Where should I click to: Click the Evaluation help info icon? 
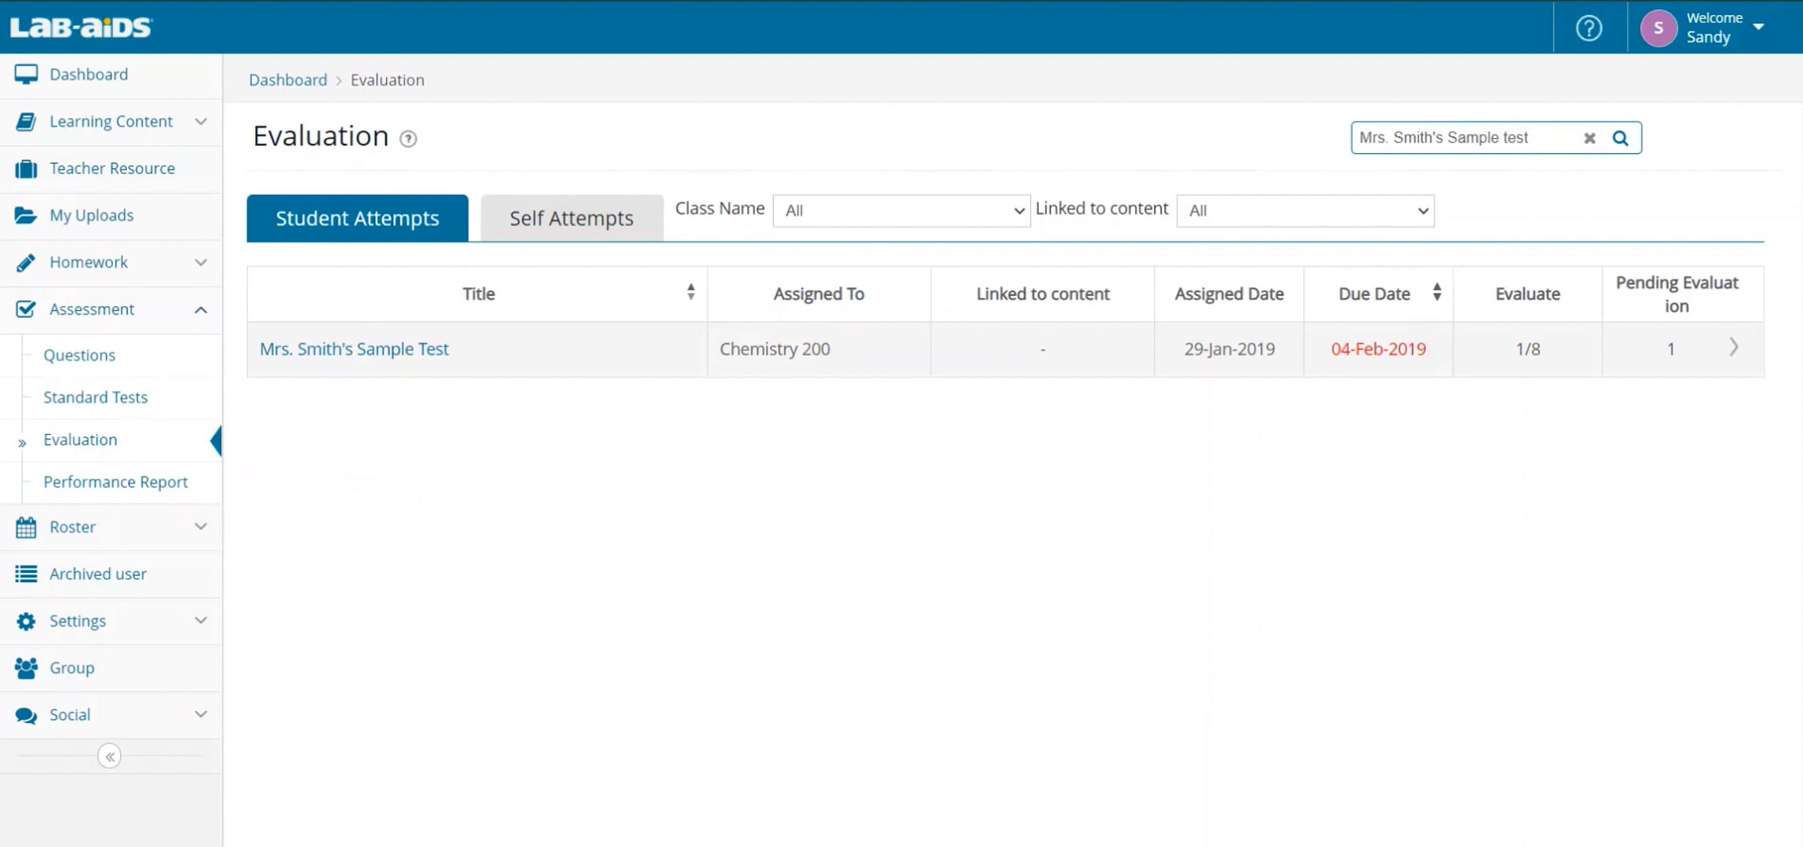(x=408, y=139)
